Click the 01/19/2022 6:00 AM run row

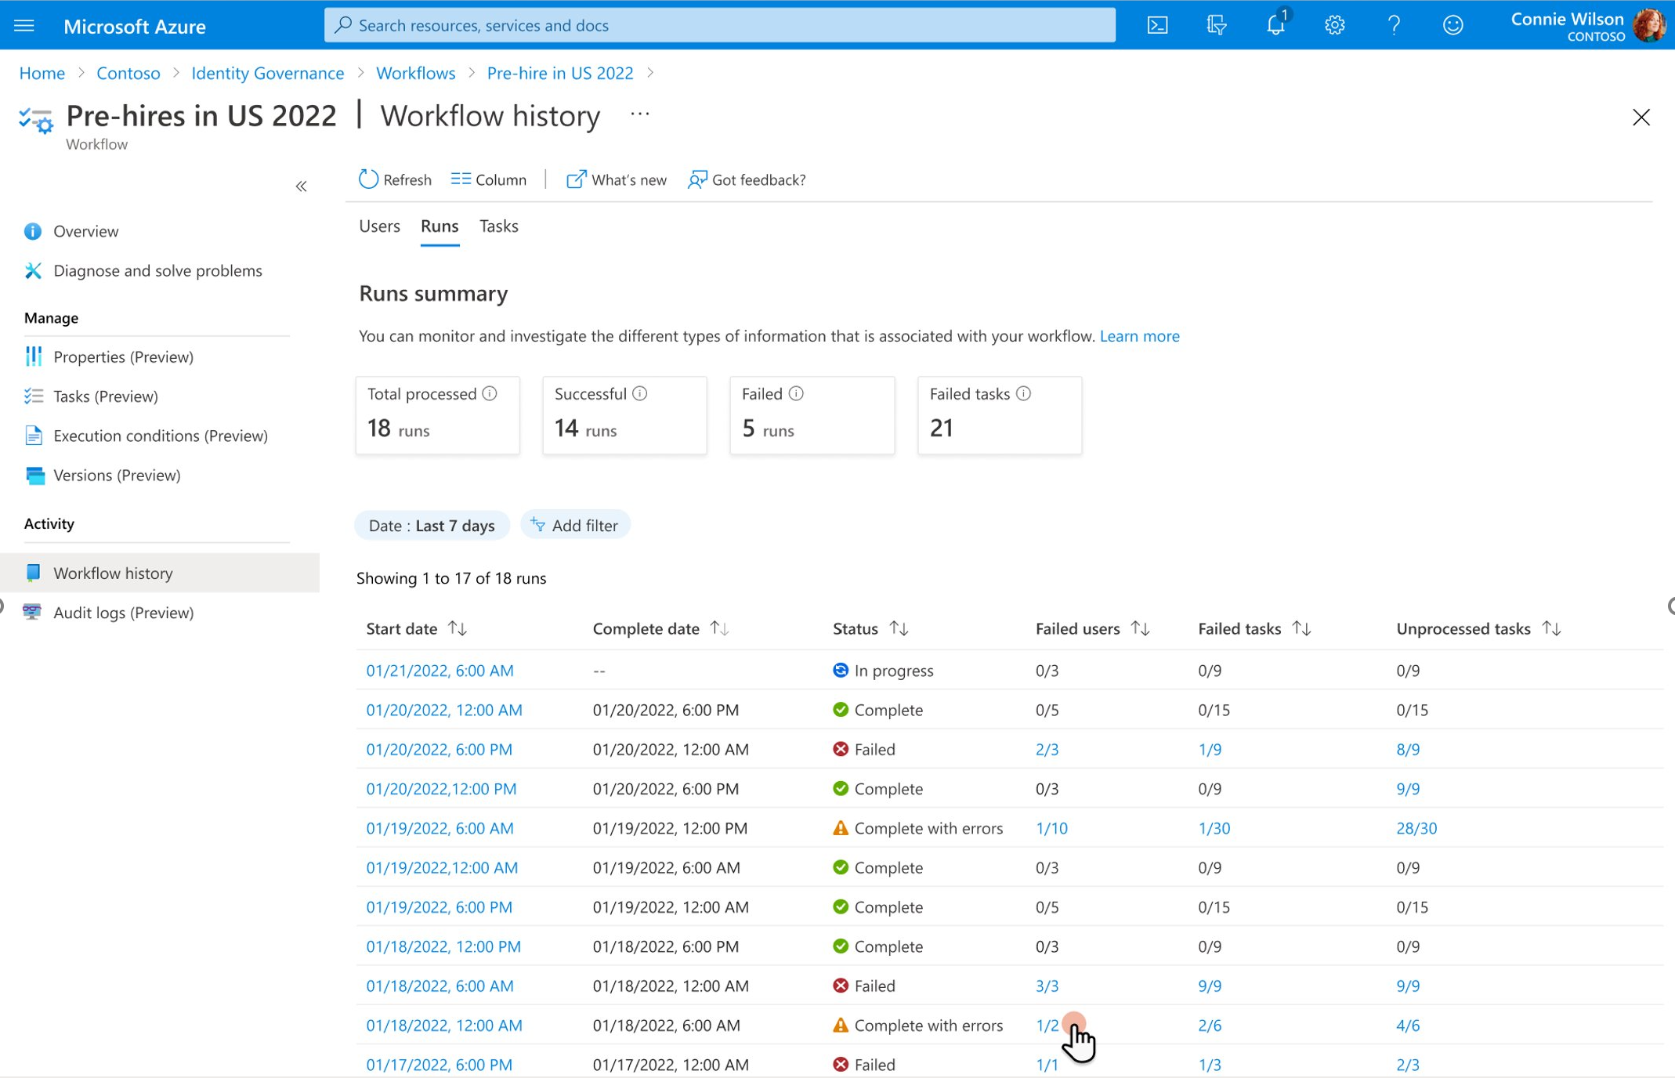click(x=440, y=827)
